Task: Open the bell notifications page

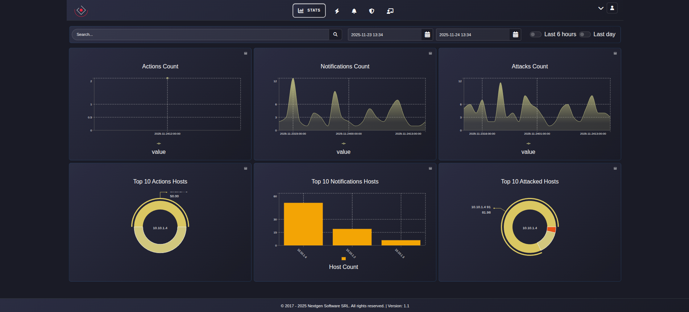Action: (x=354, y=11)
